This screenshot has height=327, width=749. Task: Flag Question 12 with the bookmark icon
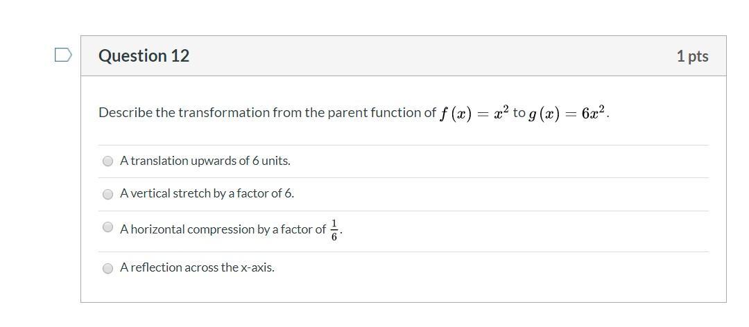click(63, 55)
